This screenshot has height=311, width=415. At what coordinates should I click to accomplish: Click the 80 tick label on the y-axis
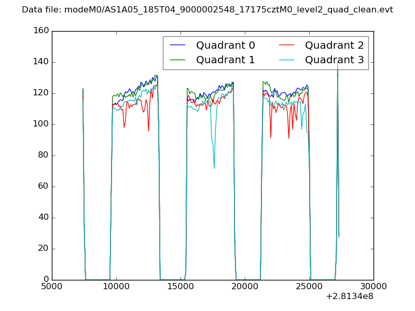[x=44, y=155]
